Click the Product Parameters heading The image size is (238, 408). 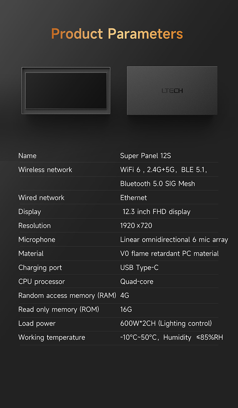[x=117, y=34]
